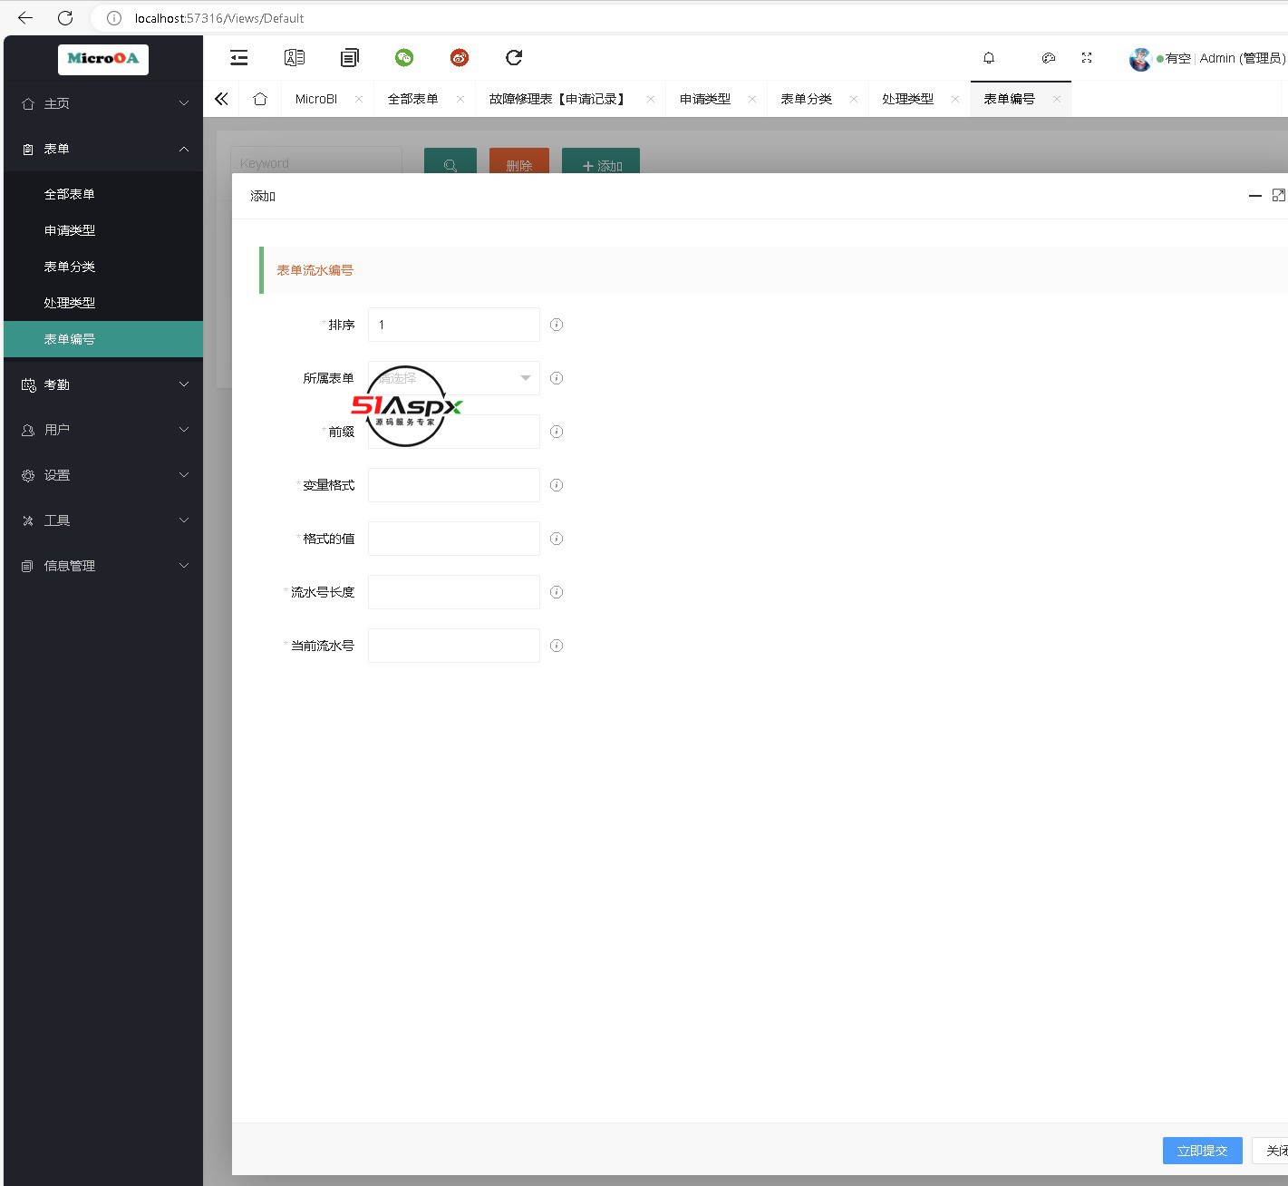Minimize the 添加 dialog
This screenshot has width=1288, height=1186.
click(1255, 196)
